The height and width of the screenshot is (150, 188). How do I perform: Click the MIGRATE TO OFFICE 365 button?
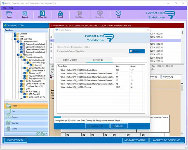[167, 140]
